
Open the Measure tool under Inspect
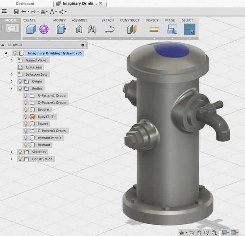click(154, 29)
